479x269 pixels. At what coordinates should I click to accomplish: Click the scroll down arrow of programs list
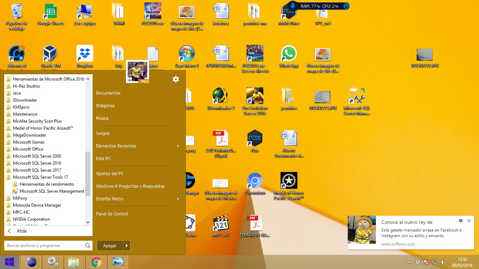(88, 222)
